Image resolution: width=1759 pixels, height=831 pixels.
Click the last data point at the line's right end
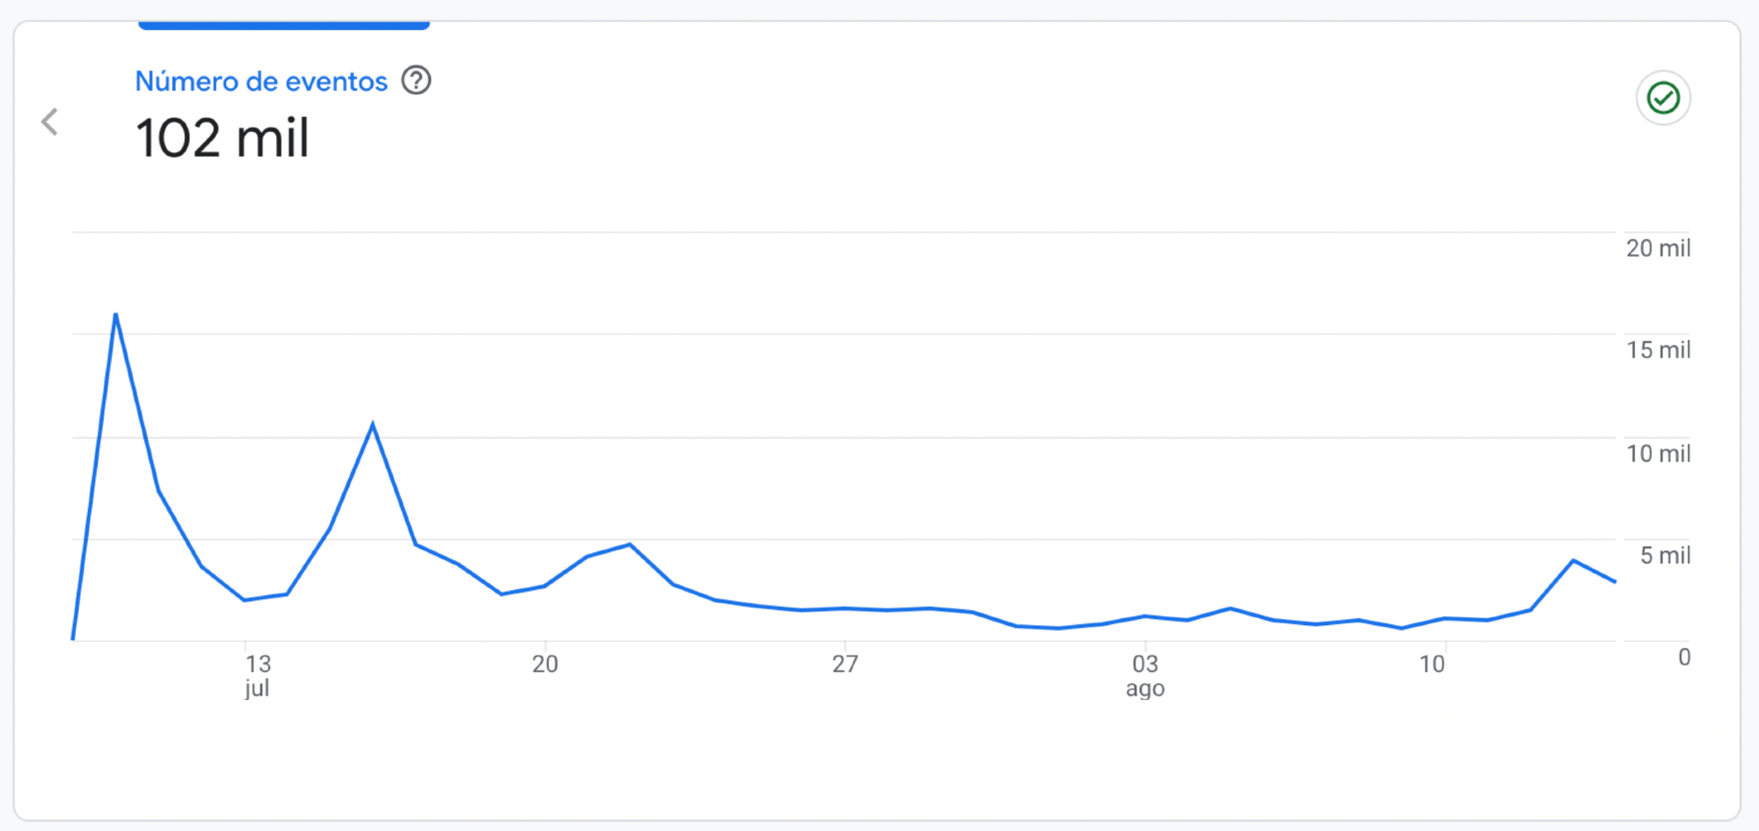(x=1615, y=581)
